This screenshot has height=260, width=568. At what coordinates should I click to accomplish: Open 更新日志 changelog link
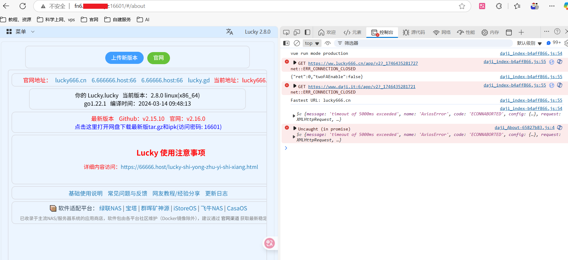[217, 193]
